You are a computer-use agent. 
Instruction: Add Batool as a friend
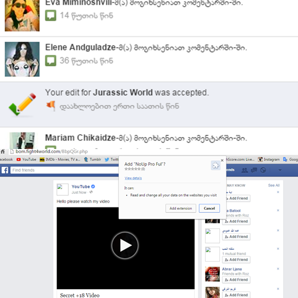[236, 222]
